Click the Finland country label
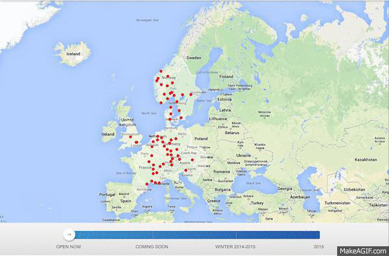The image size is (389, 256). 226,76
